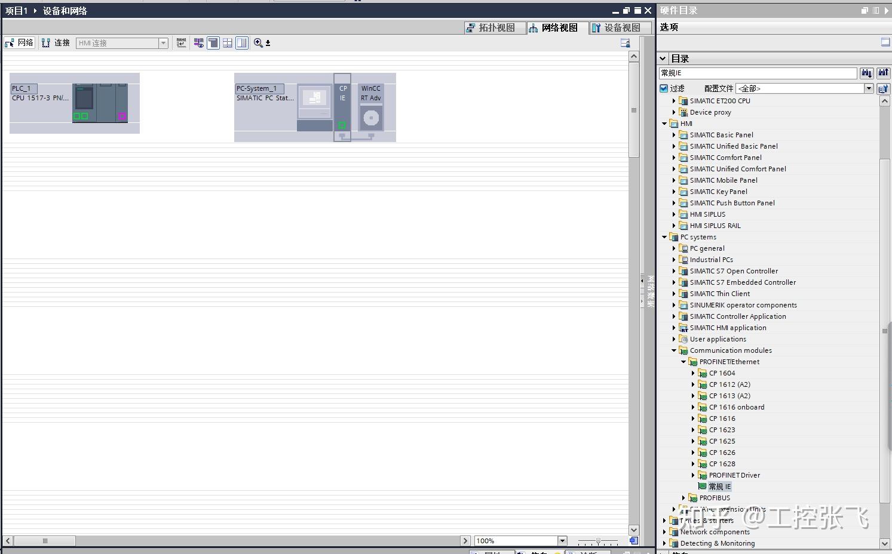The width and height of the screenshot is (892, 554).
Task: Open the 配置文件 profile dropdown
Action: 869,88
